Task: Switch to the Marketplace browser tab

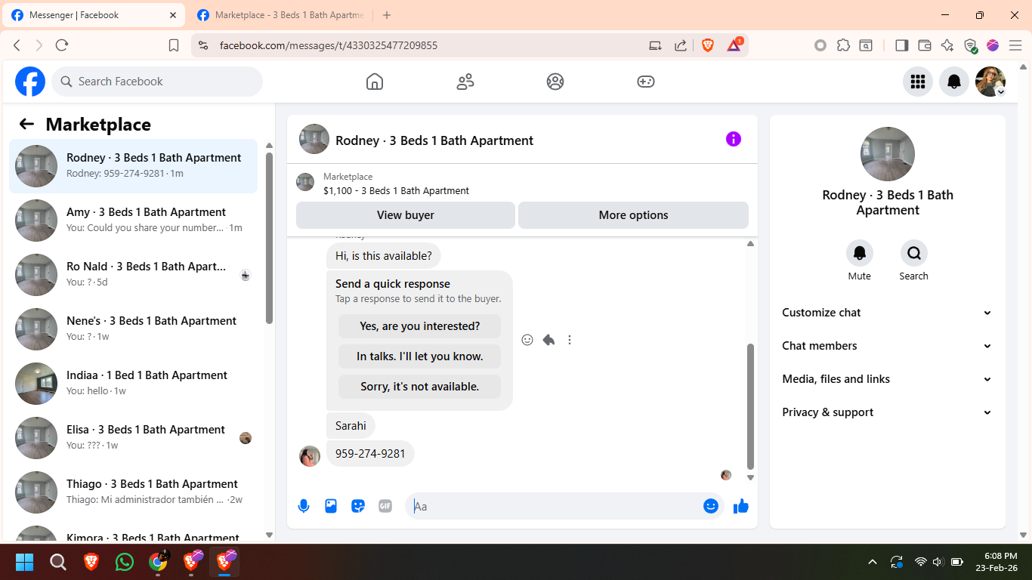Action: tap(281, 15)
